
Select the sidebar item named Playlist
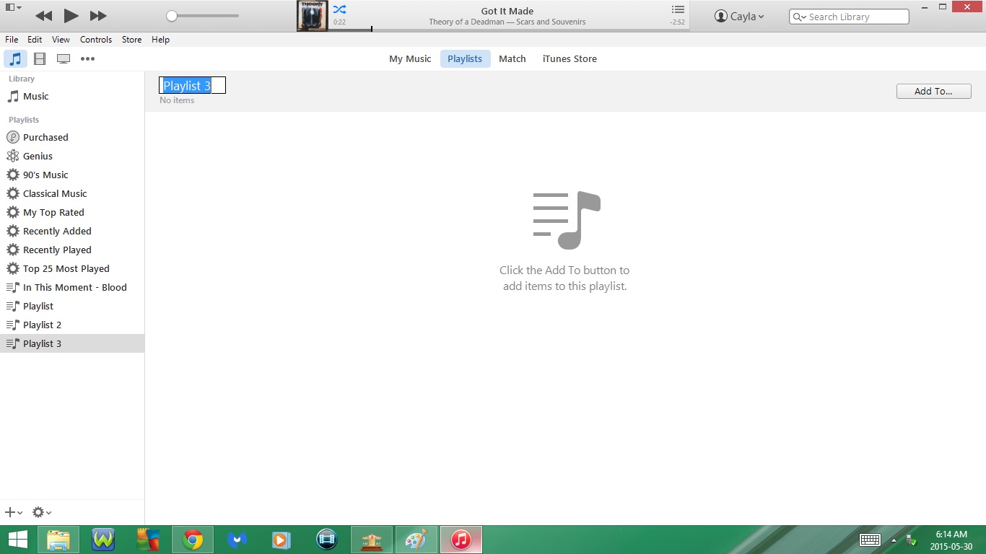[72, 306]
